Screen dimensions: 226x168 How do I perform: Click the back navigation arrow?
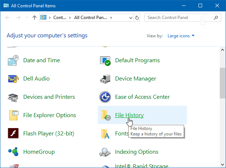click(x=7, y=18)
